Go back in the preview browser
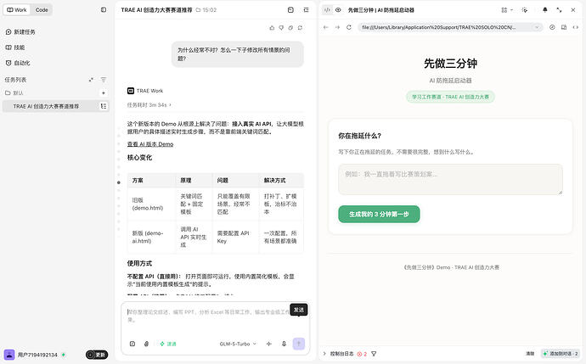 [326, 27]
